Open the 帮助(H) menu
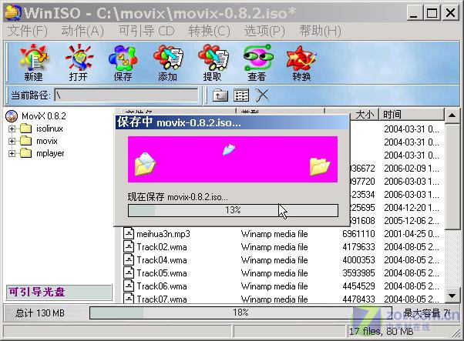The image size is (464, 341). click(321, 31)
